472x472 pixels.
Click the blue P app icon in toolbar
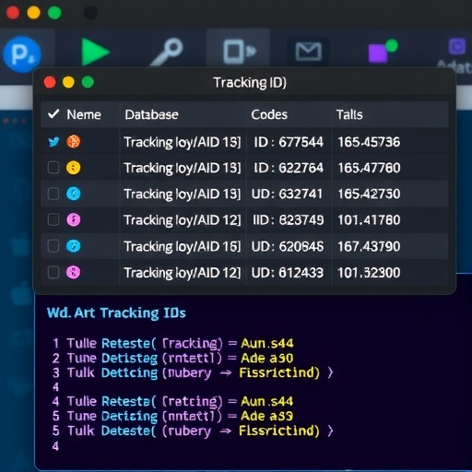22,54
